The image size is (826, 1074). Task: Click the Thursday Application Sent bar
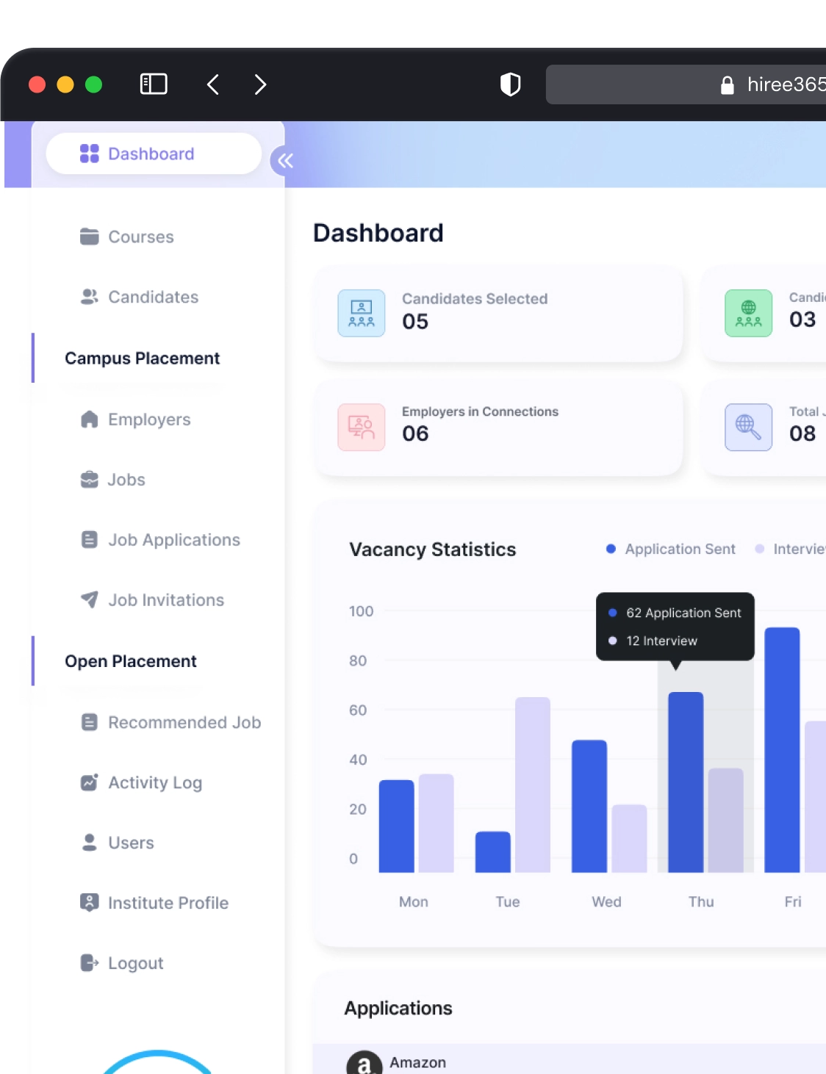(686, 782)
